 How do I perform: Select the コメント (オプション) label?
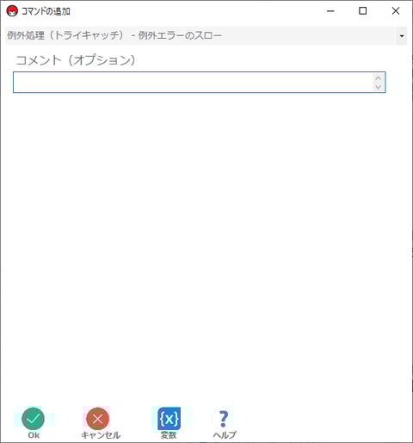[x=76, y=60]
